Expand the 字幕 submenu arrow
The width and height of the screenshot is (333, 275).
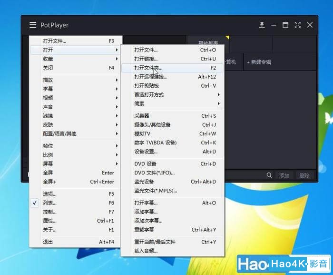tap(117, 89)
